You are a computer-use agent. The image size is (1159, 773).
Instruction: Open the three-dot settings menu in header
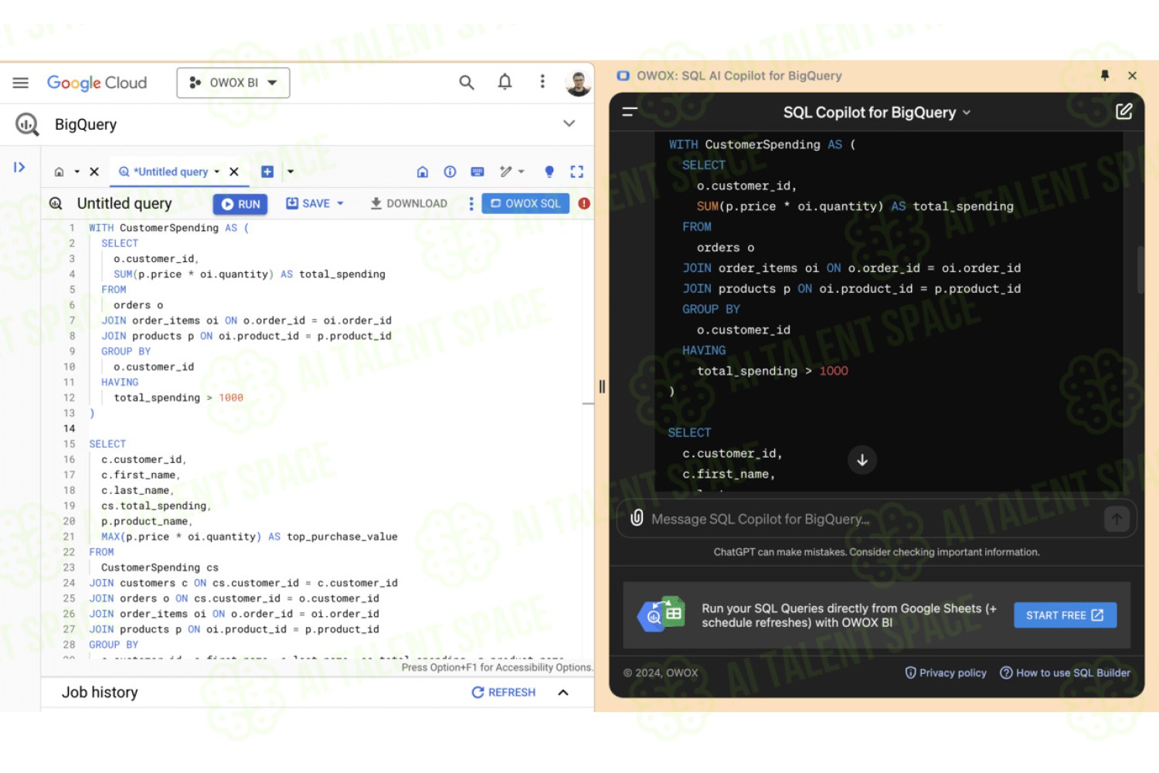pyautogui.click(x=542, y=82)
